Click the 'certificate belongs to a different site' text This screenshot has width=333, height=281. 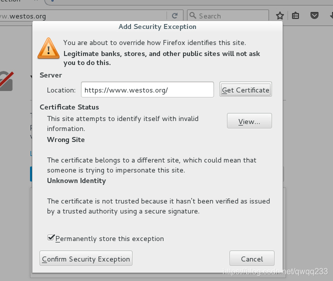(x=151, y=165)
